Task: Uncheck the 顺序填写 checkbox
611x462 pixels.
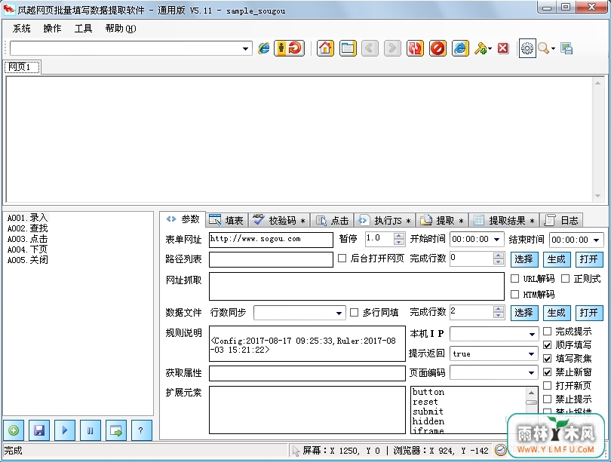Action: [548, 345]
